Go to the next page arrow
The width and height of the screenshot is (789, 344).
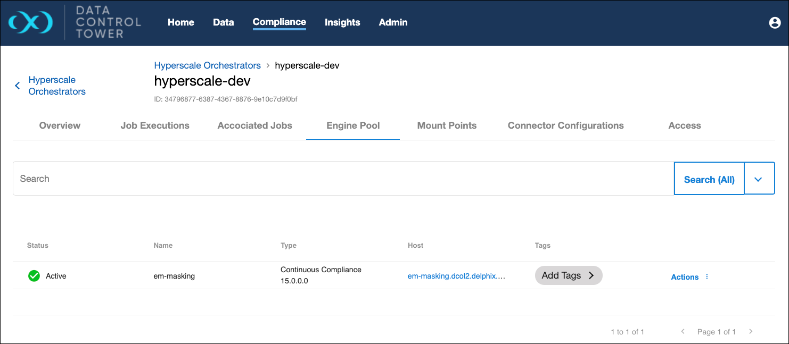pos(751,332)
